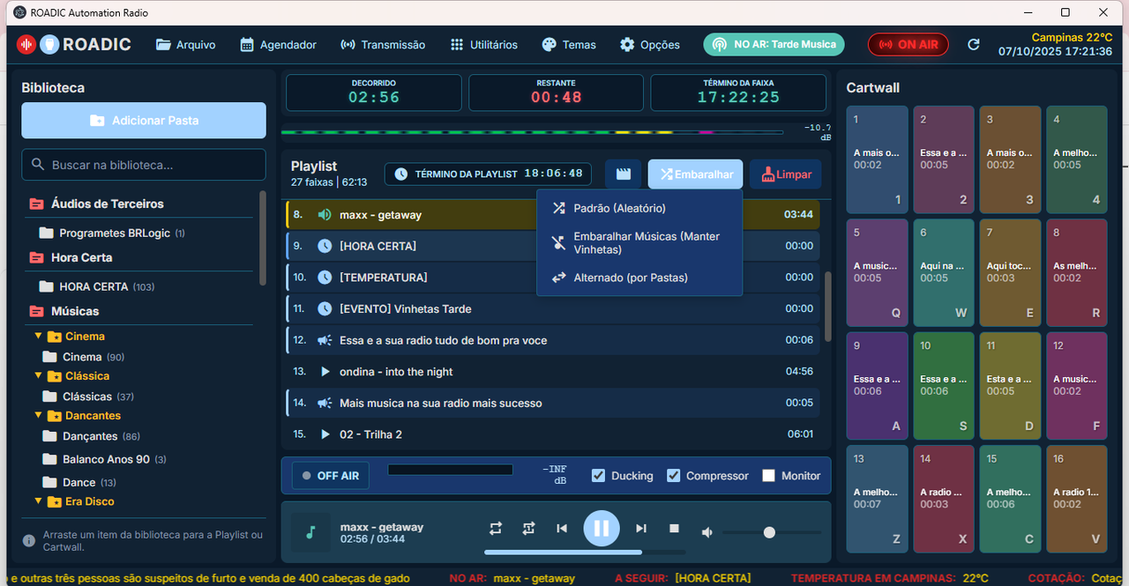Select the Músicas category header
The height and width of the screenshot is (586, 1129).
pos(64,311)
